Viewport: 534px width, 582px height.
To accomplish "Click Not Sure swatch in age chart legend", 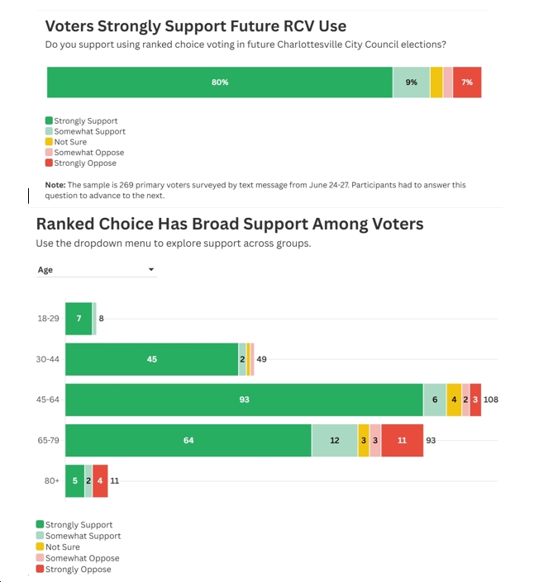I will click(x=41, y=547).
